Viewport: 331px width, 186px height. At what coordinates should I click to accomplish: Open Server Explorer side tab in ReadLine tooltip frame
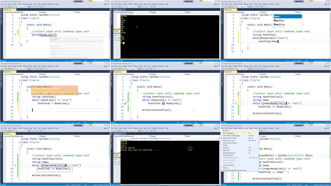tap(1, 13)
